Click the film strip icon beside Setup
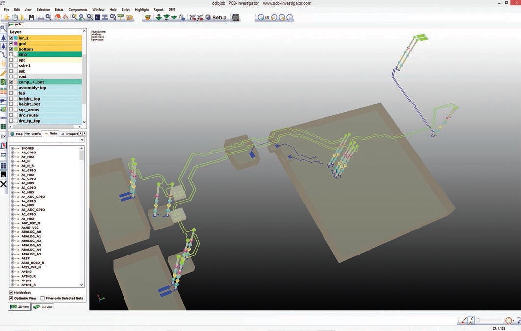 point(236,17)
